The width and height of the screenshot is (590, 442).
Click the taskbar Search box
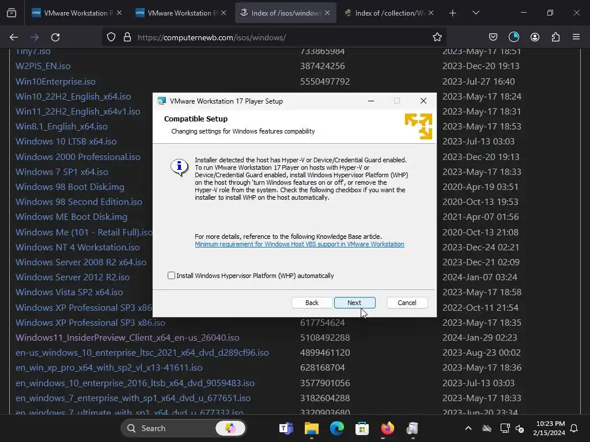click(x=184, y=428)
